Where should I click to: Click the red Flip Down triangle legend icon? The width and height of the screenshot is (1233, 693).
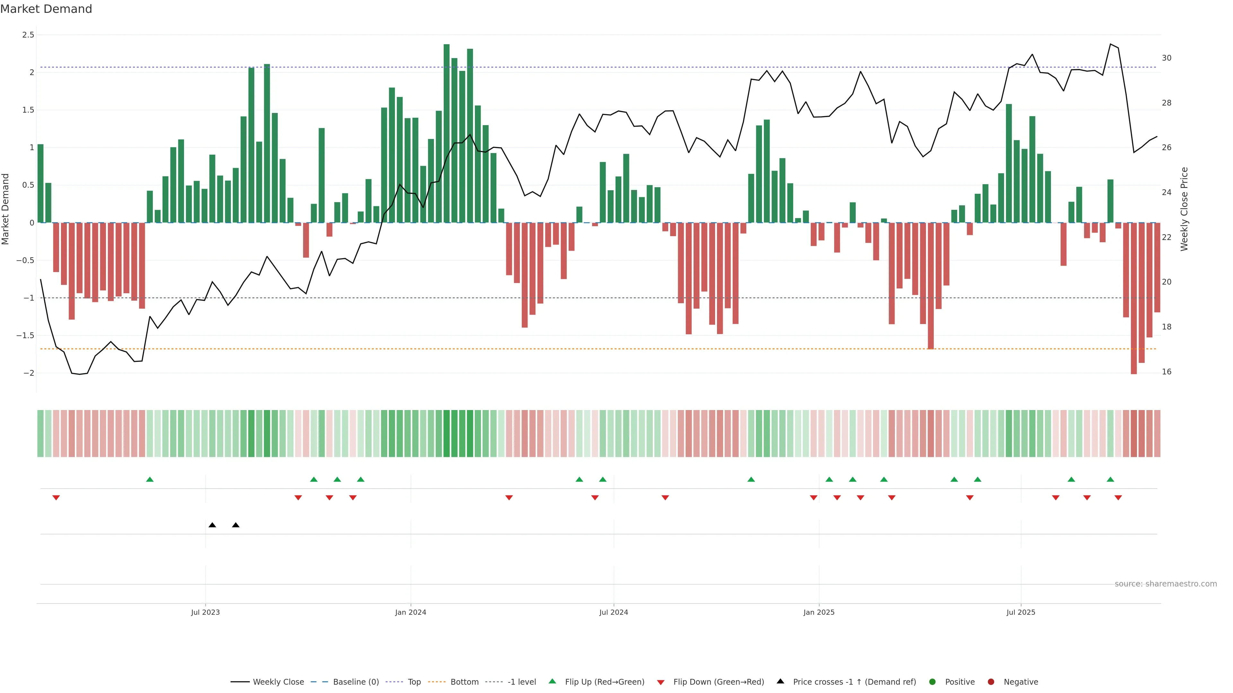(660, 682)
